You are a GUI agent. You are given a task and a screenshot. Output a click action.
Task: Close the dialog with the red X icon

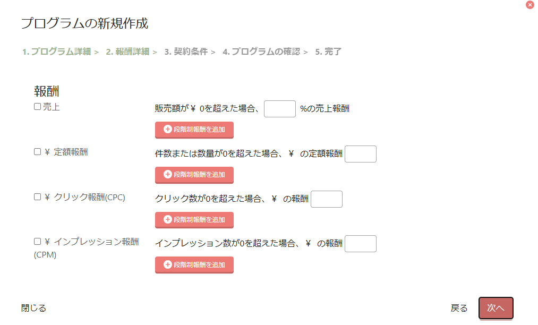pos(530,5)
